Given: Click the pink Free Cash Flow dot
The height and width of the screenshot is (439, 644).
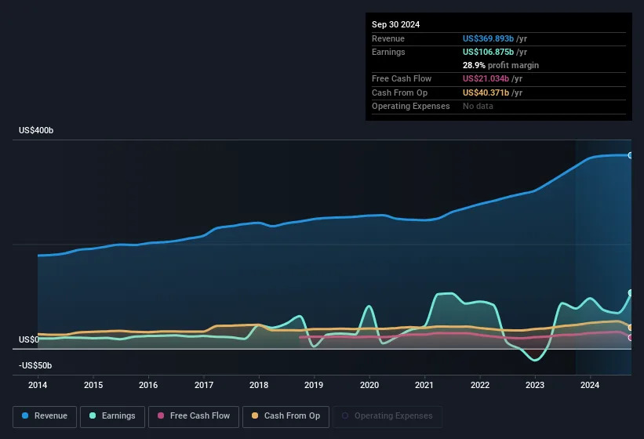Looking at the screenshot, I should pos(161,415).
